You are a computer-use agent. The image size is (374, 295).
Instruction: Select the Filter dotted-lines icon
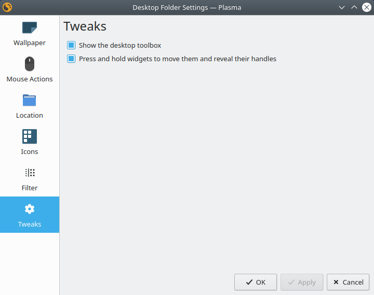(x=30, y=173)
